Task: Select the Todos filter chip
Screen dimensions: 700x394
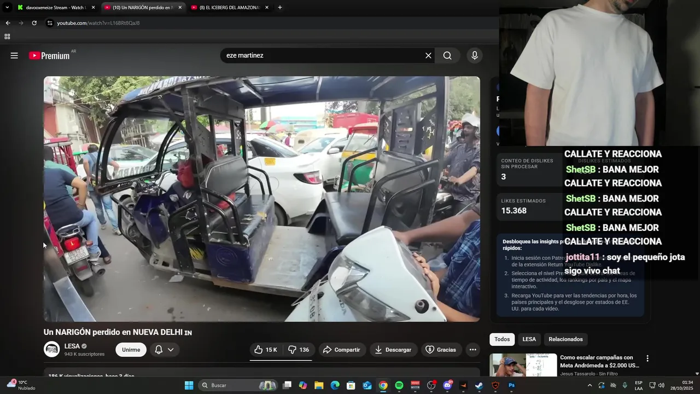Action: click(x=502, y=339)
